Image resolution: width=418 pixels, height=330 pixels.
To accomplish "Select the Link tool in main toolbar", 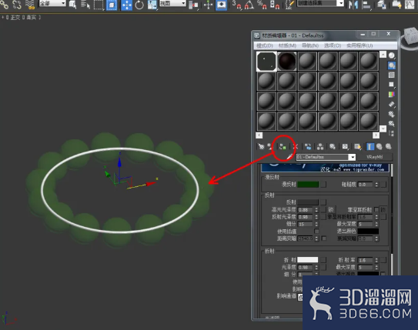I will 5,5.
